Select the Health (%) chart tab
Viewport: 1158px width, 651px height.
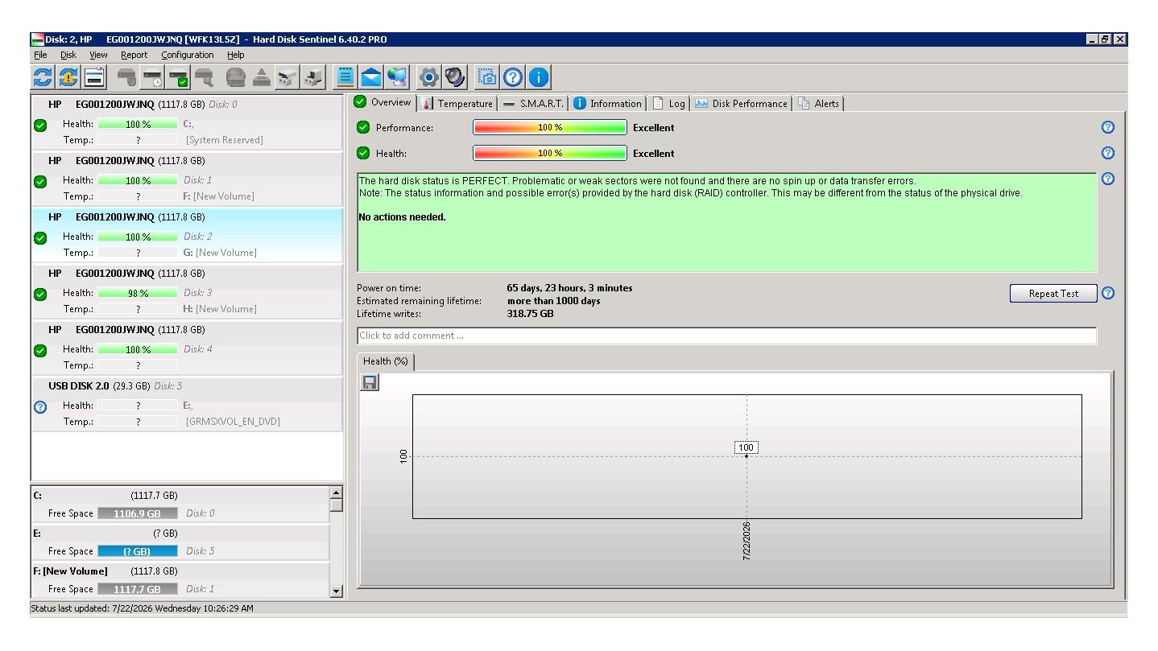[386, 362]
